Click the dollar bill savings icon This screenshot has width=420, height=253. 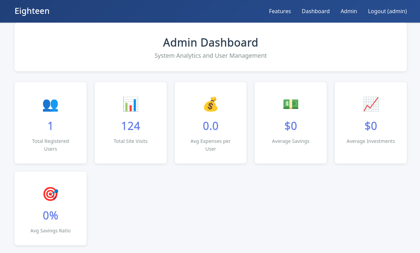point(290,104)
